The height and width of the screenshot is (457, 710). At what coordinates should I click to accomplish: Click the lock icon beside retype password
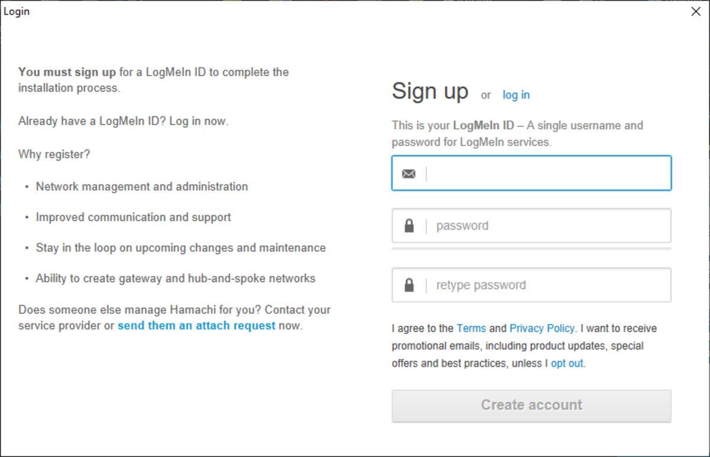tap(409, 286)
